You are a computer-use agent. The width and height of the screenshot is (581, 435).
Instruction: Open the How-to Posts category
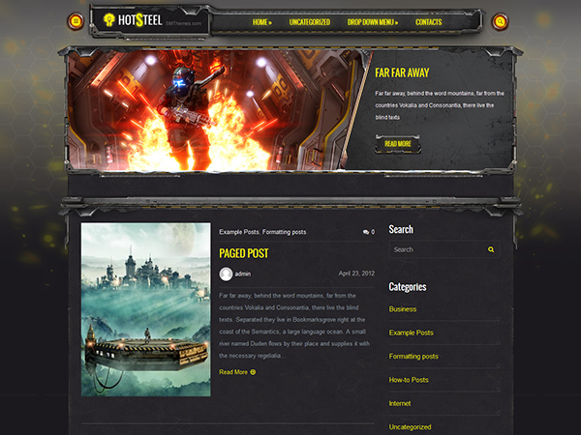[x=409, y=380]
